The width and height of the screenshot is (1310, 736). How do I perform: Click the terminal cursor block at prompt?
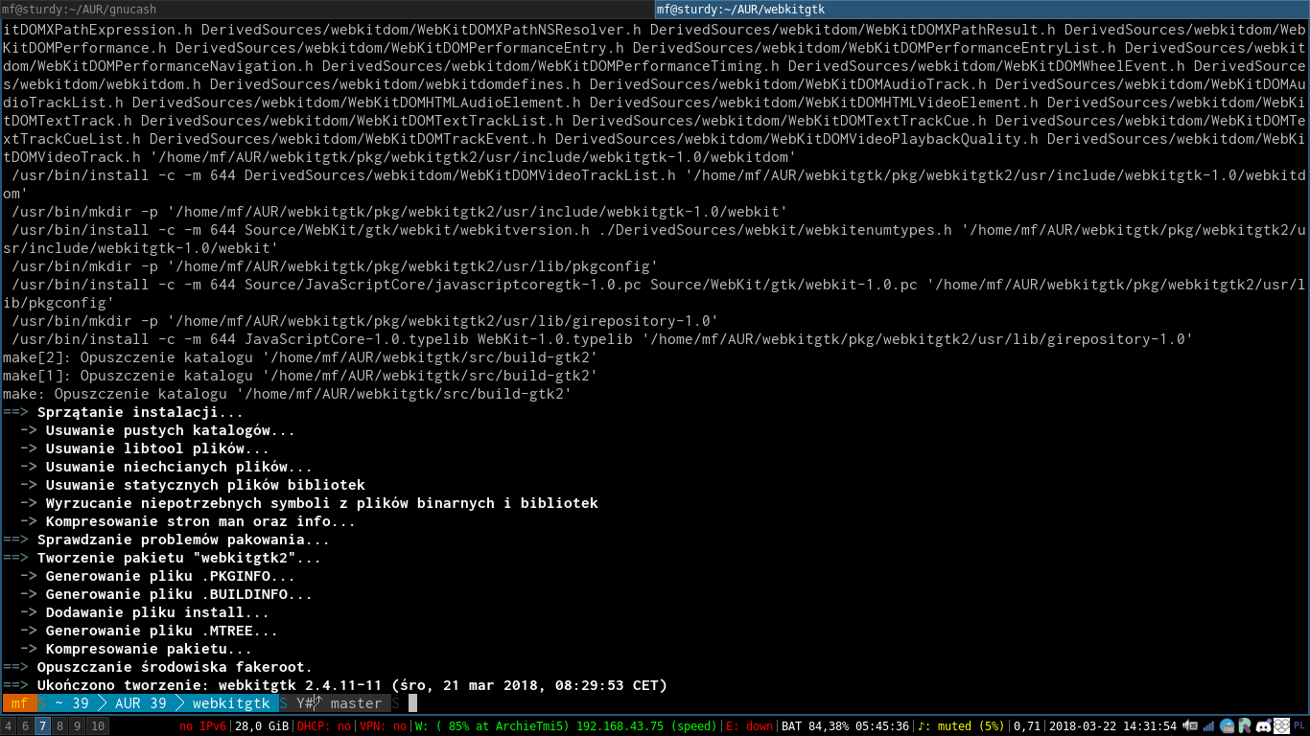coord(412,703)
